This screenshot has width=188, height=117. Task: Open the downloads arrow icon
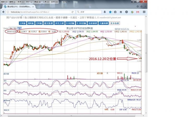pos(105,12)
